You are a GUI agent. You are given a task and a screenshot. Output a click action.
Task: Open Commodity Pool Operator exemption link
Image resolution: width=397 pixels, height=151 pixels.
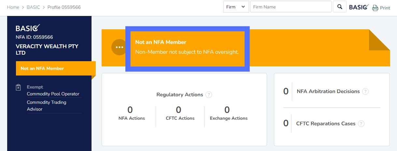[53, 94]
